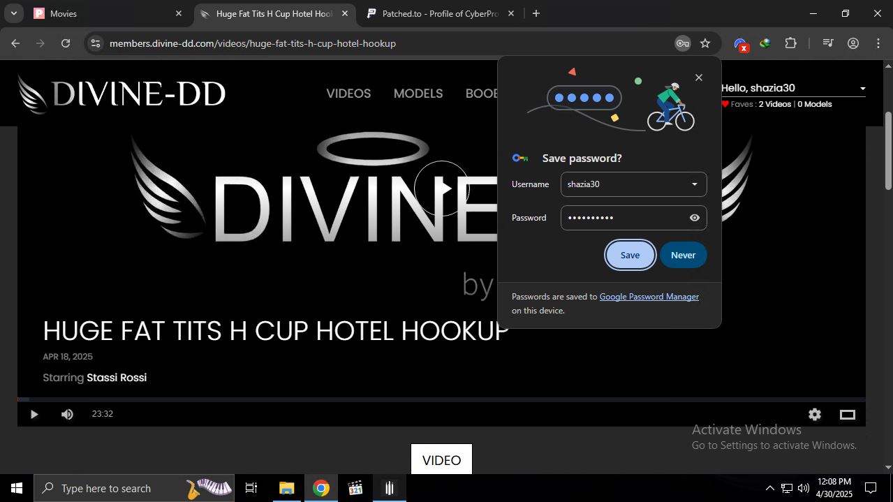This screenshot has width=893, height=502.
Task: Open the media controls icon in toolbar
Action: tap(828, 43)
